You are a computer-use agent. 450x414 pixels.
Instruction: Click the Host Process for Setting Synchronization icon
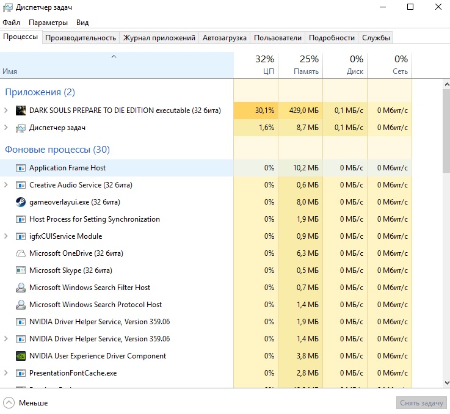coord(20,219)
